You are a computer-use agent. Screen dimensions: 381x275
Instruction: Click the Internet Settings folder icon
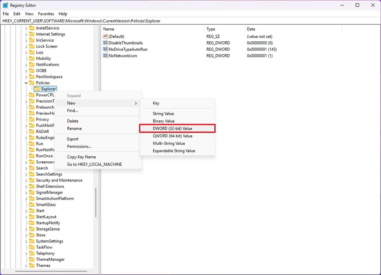[31, 34]
